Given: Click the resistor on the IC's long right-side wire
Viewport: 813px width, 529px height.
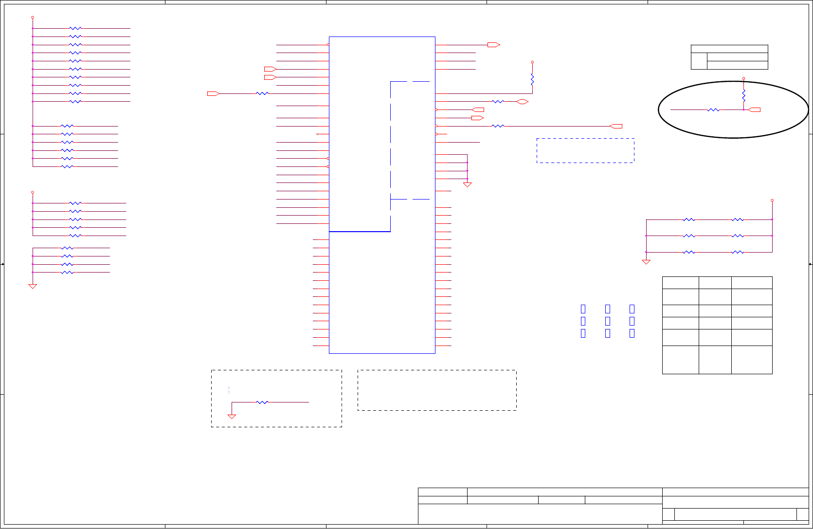Looking at the screenshot, I should tap(498, 126).
